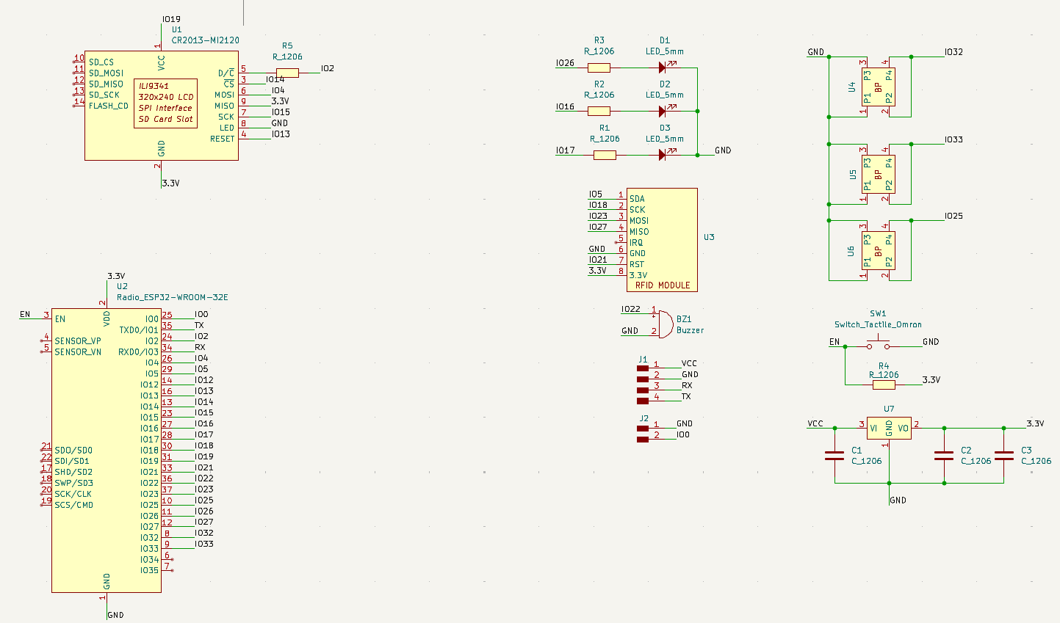Click the C3 capacitor symbol

pos(1003,456)
